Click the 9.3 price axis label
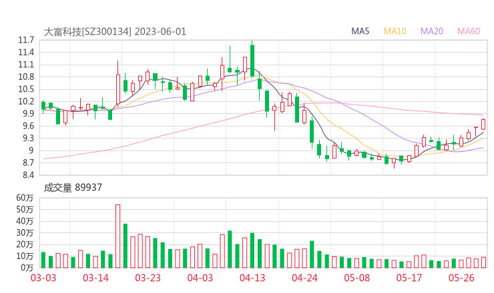This screenshot has height=293, width=494. point(28,139)
